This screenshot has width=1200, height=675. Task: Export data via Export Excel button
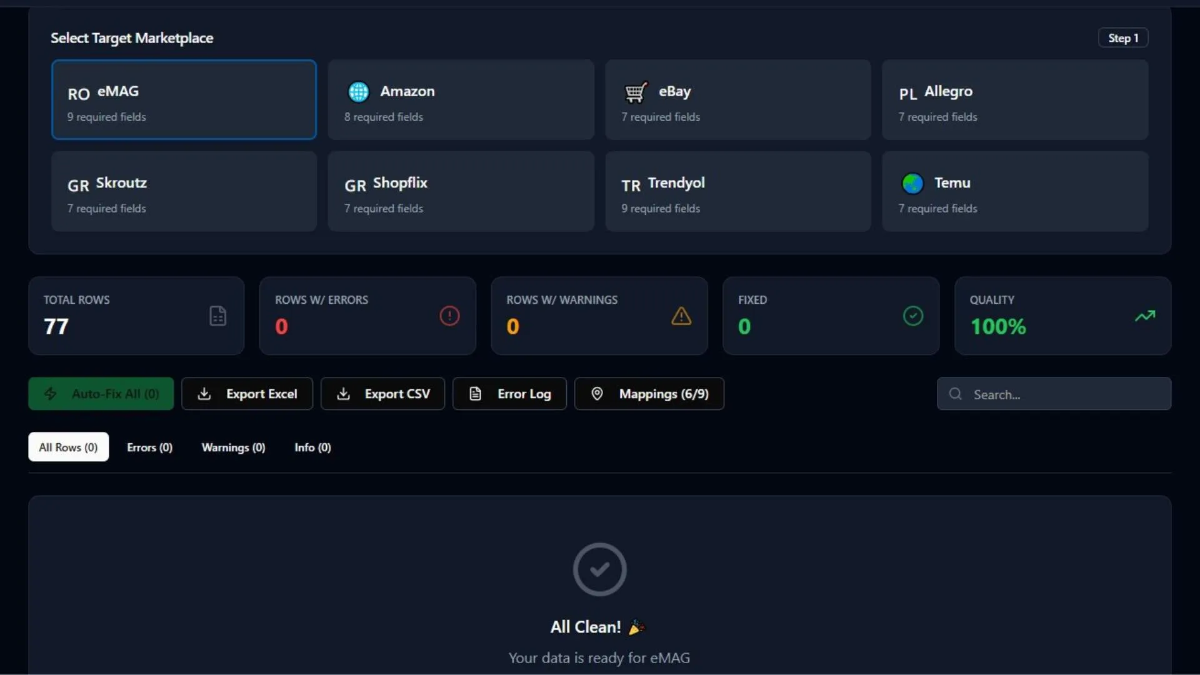tap(247, 394)
